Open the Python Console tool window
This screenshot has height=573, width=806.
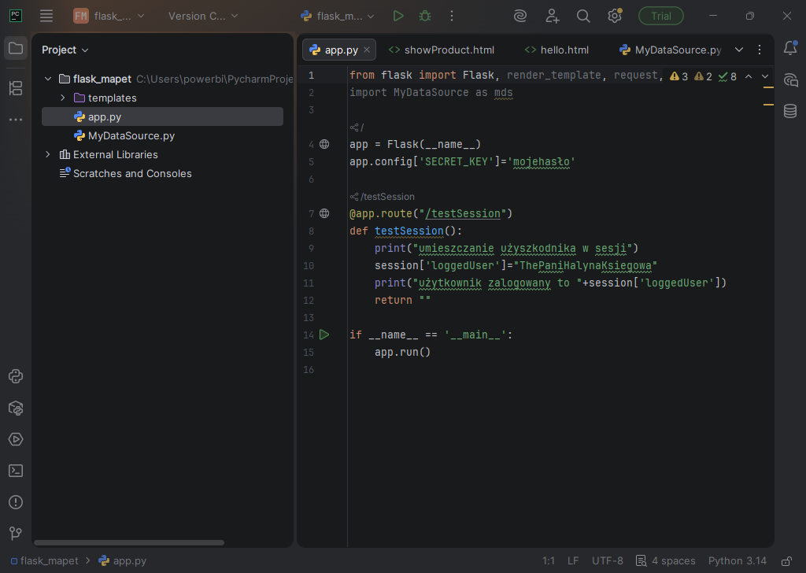pyautogui.click(x=16, y=376)
